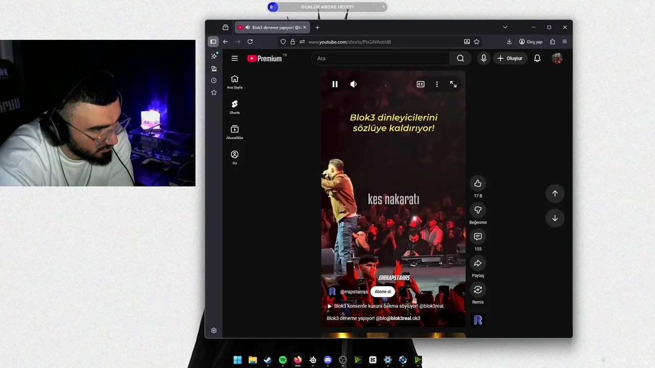
Task: Go back in browser history
Action: pyautogui.click(x=225, y=41)
